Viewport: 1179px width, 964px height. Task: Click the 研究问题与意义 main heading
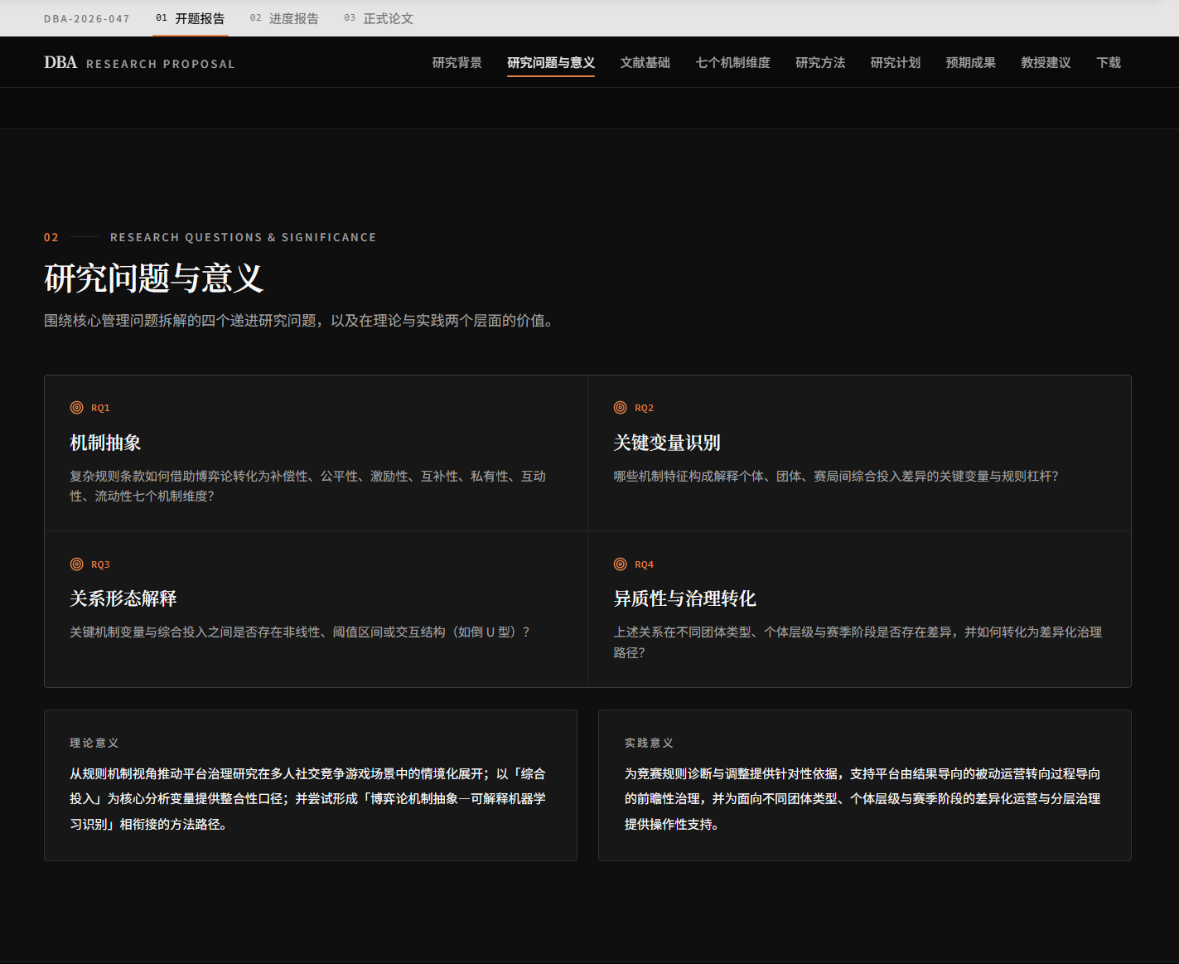(154, 279)
